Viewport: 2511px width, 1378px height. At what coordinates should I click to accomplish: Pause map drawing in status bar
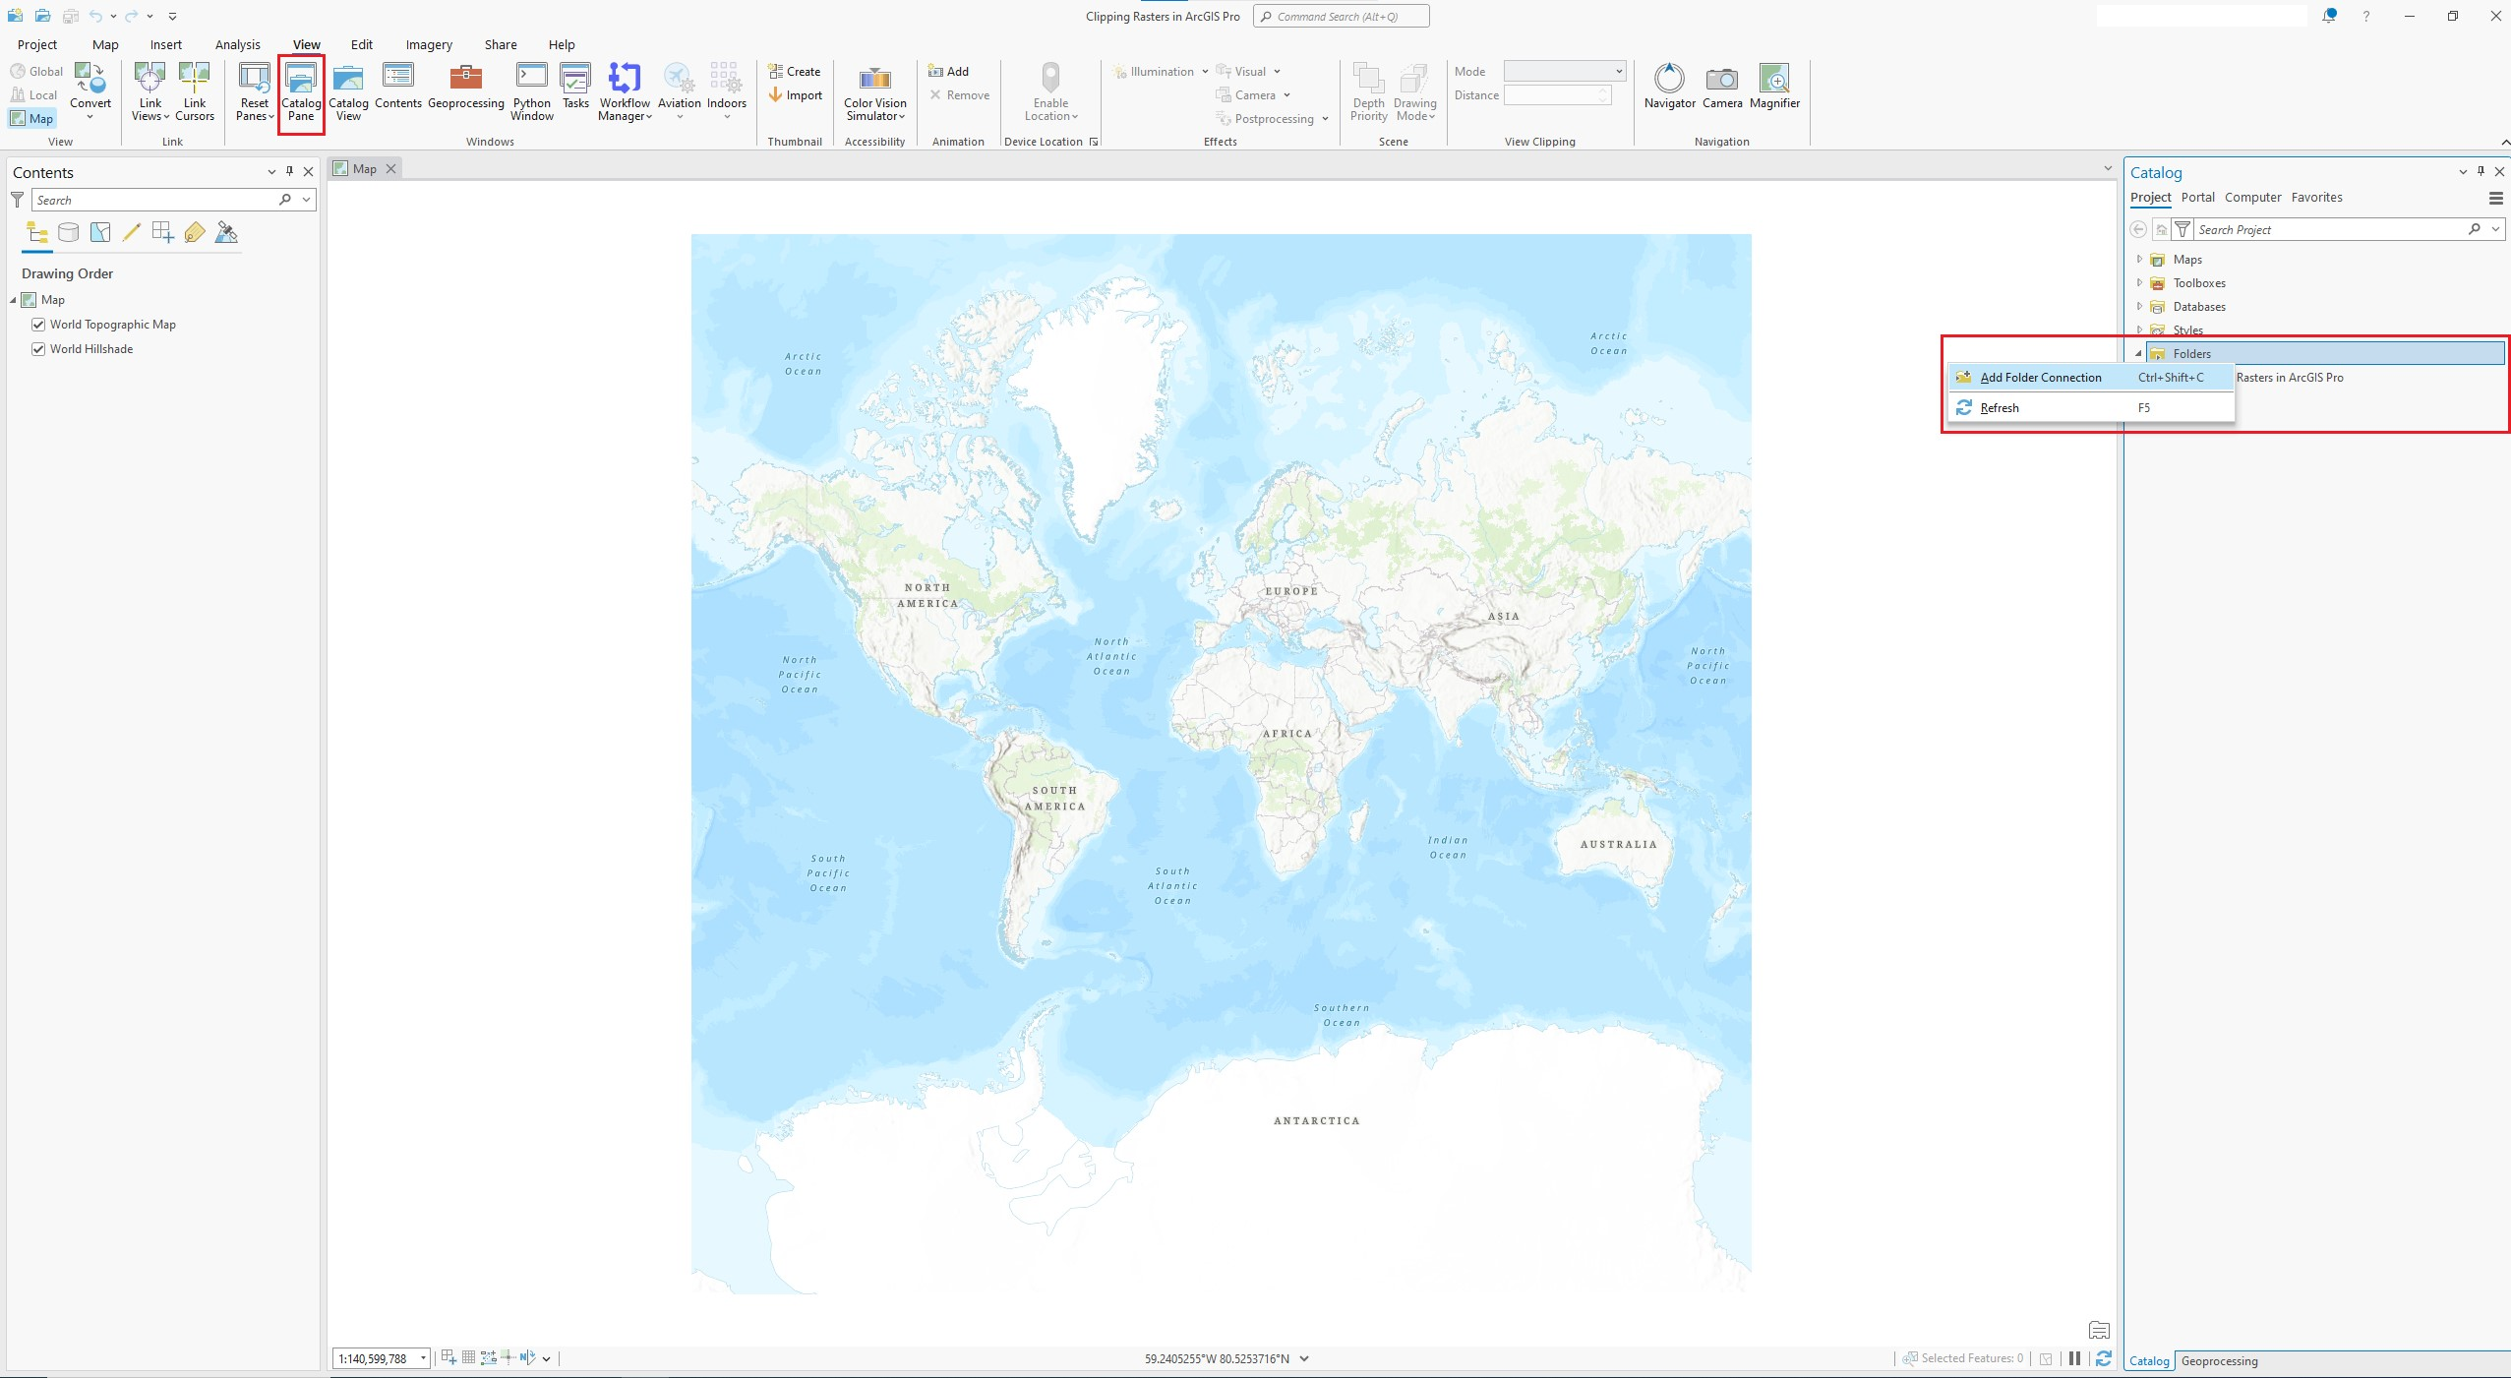[x=2074, y=1358]
